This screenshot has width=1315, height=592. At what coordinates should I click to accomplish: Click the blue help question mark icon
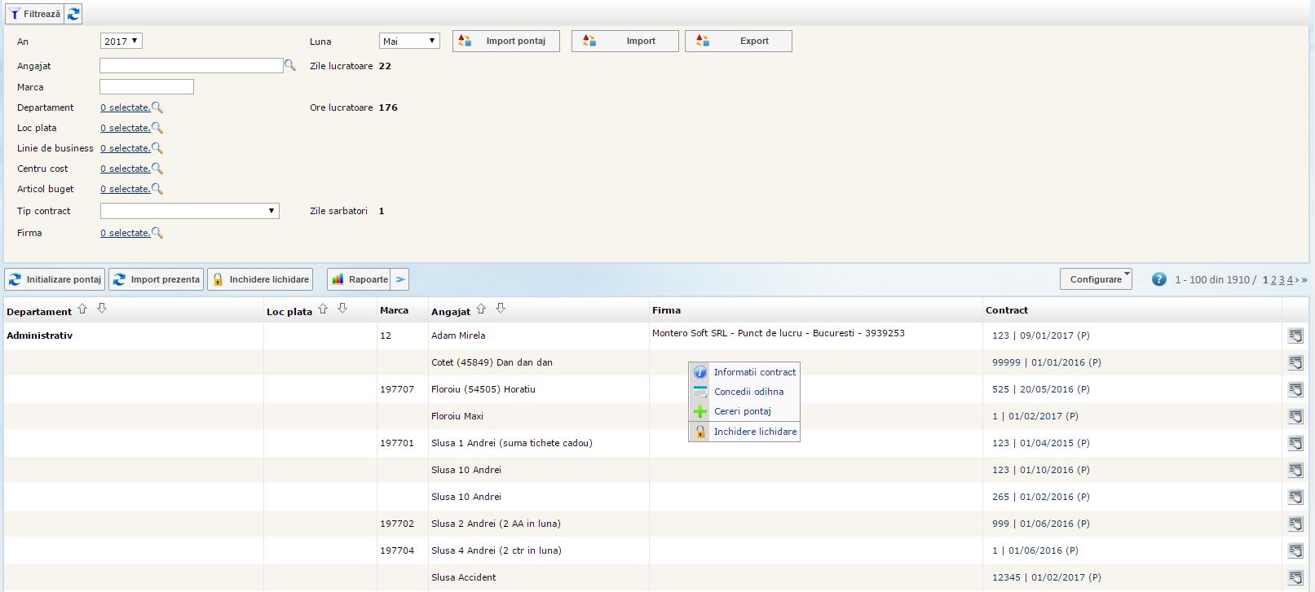coord(1158,279)
